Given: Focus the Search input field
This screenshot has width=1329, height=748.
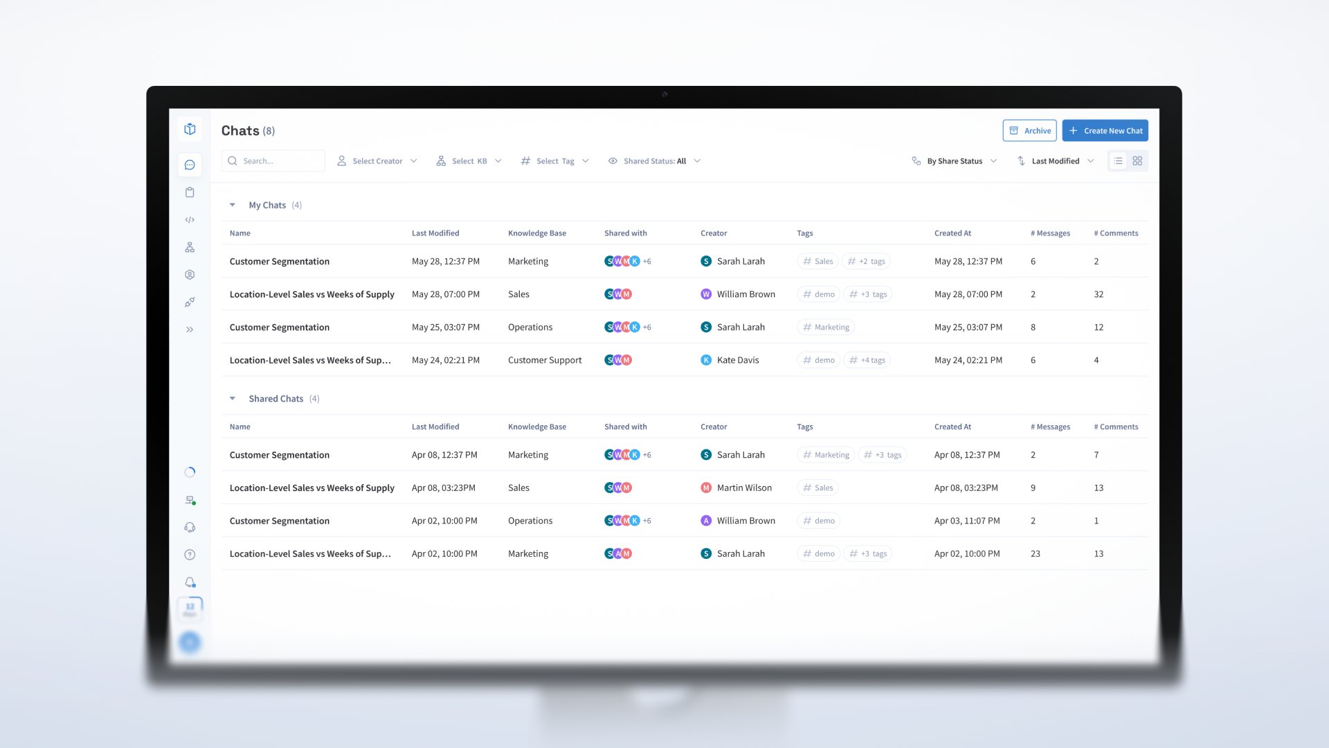Looking at the screenshot, I should pos(273,161).
